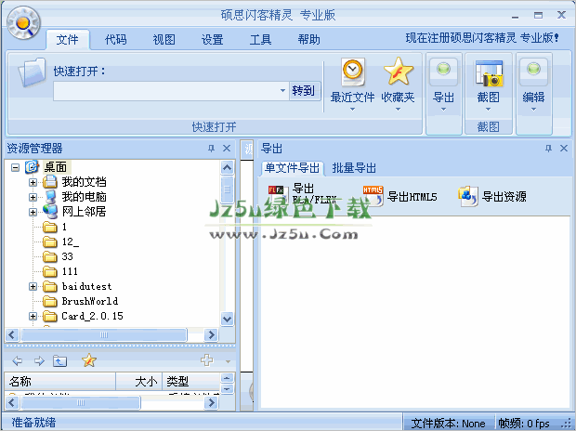Click the 名称 column header
The image size is (576, 431).
(60, 382)
